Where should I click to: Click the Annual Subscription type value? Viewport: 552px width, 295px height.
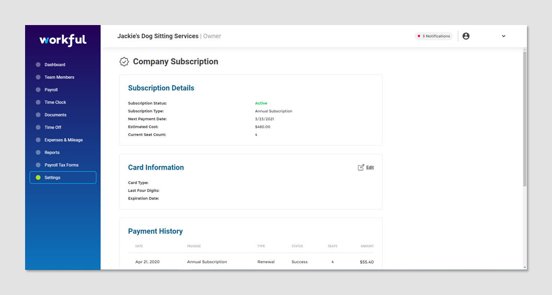tap(273, 111)
